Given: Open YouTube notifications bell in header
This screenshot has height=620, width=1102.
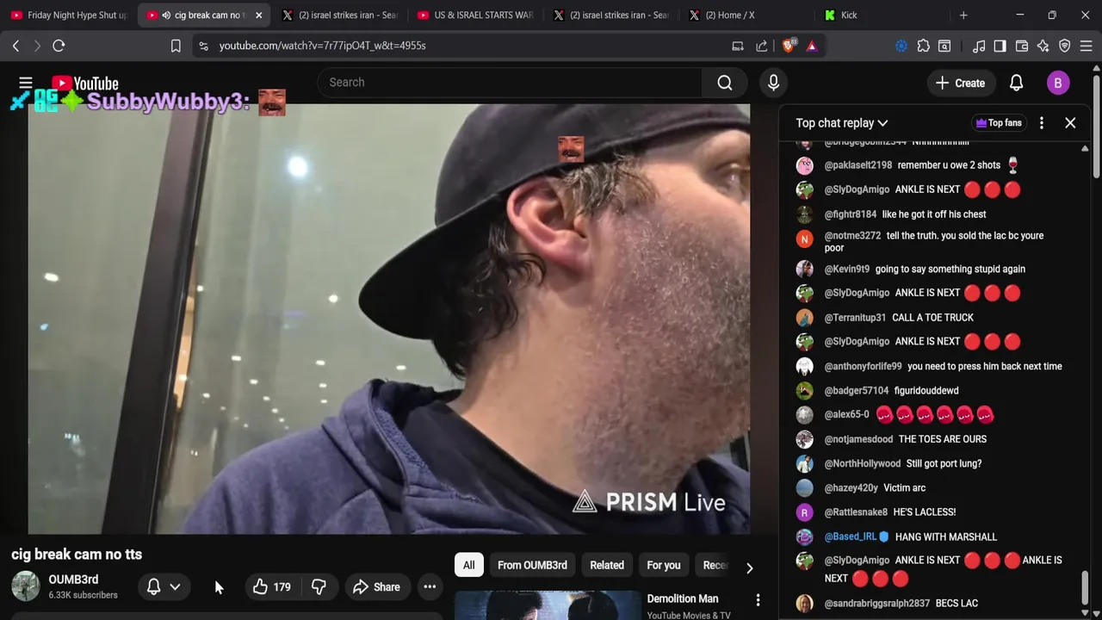Looking at the screenshot, I should pyautogui.click(x=1016, y=83).
